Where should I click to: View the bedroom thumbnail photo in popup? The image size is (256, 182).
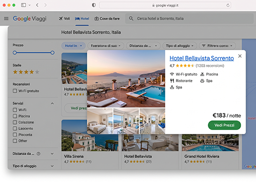tap(100, 121)
